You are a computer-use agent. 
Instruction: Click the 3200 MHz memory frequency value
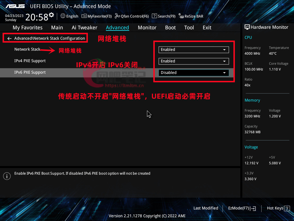click(252, 116)
